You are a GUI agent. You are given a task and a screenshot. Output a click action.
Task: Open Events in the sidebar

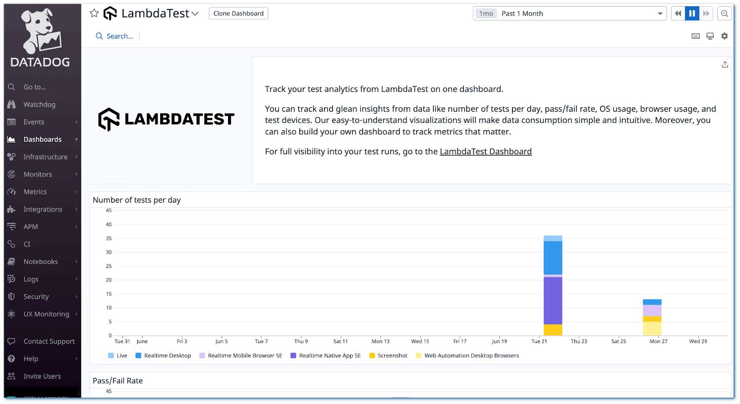(42, 122)
